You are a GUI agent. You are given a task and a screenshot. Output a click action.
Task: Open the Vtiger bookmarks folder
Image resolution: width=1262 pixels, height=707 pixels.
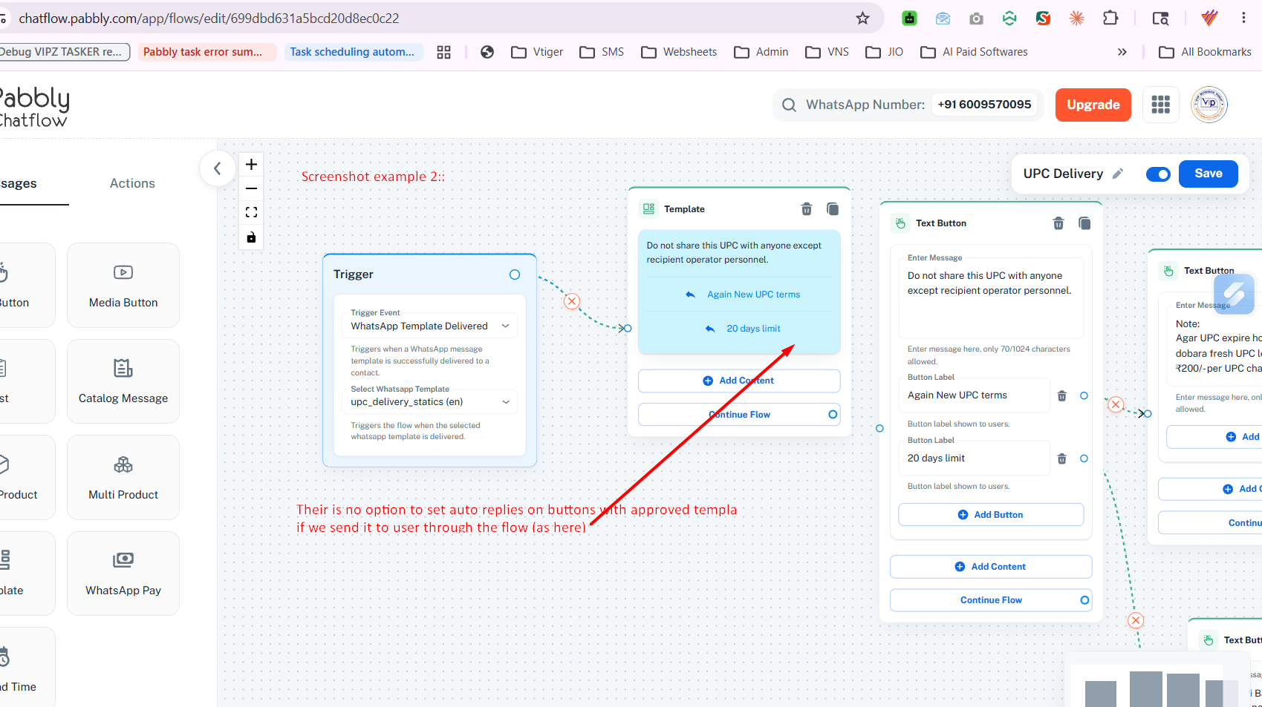pyautogui.click(x=537, y=52)
